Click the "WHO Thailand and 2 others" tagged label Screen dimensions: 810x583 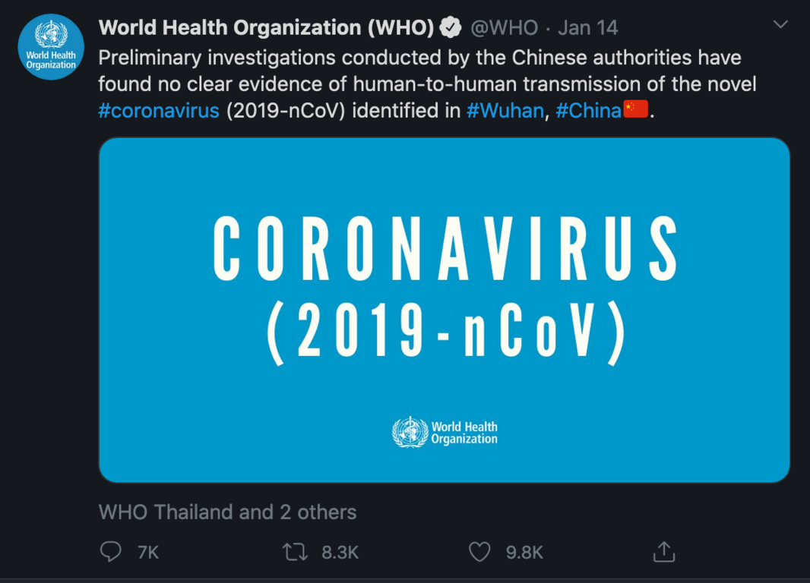coord(227,512)
